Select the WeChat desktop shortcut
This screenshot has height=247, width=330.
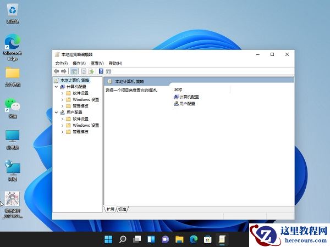click(13, 108)
